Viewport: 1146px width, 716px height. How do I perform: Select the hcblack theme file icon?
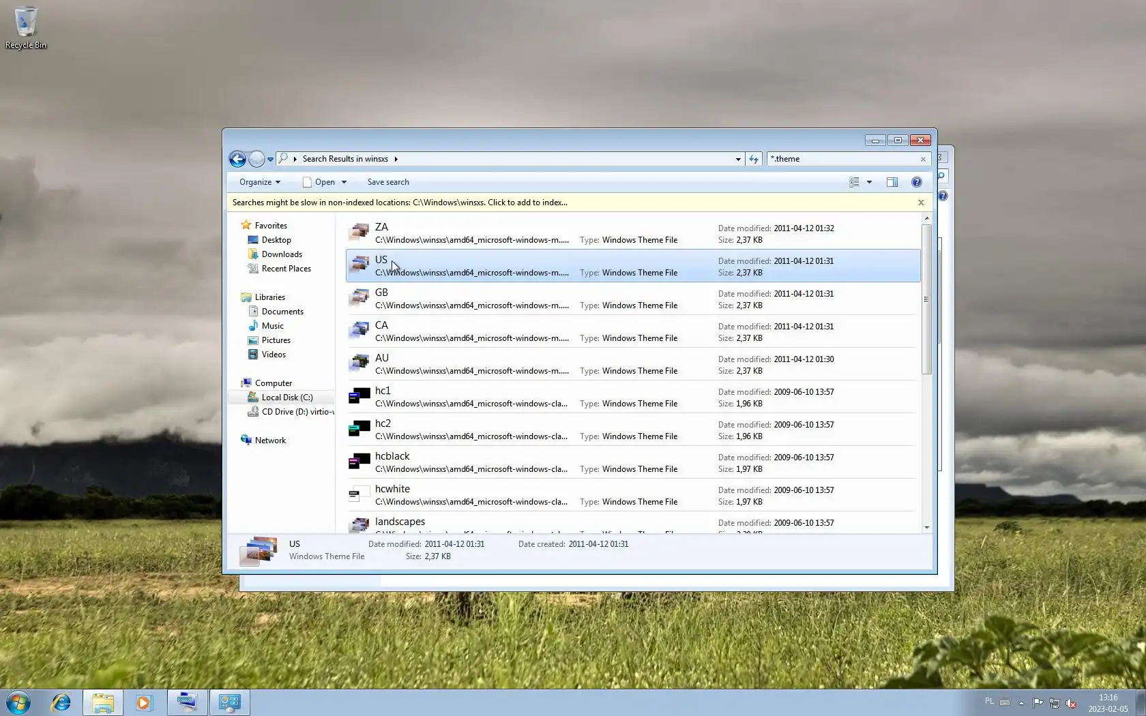click(359, 462)
